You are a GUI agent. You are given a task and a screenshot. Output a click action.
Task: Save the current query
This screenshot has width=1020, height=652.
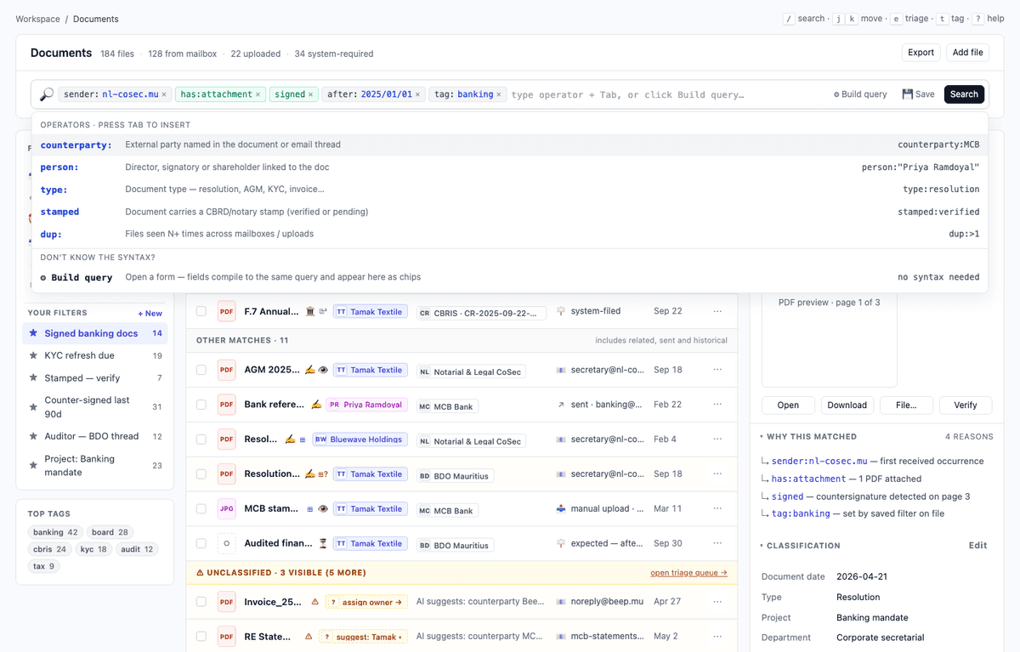point(918,94)
